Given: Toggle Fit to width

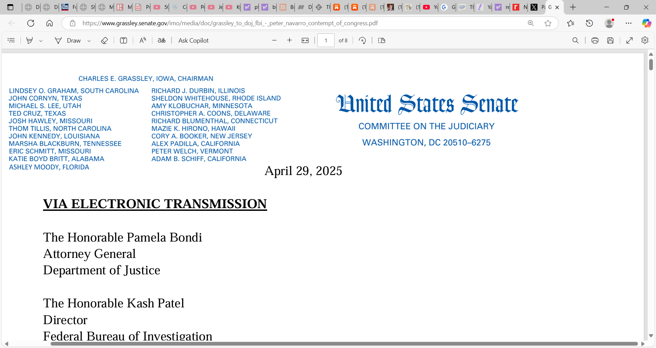Looking at the screenshot, I should (305, 40).
